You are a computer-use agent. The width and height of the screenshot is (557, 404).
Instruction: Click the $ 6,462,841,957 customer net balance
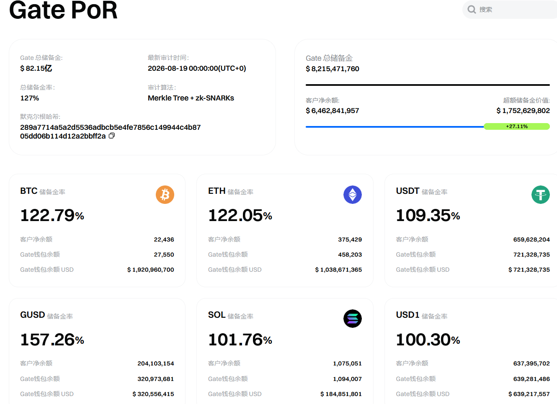pyautogui.click(x=333, y=111)
